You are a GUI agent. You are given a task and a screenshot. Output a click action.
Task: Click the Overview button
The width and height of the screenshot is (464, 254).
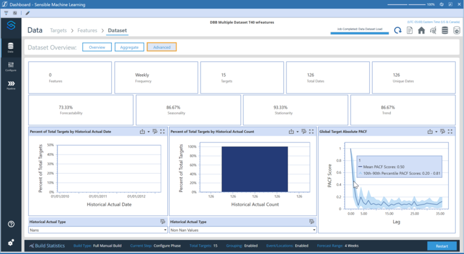(97, 47)
